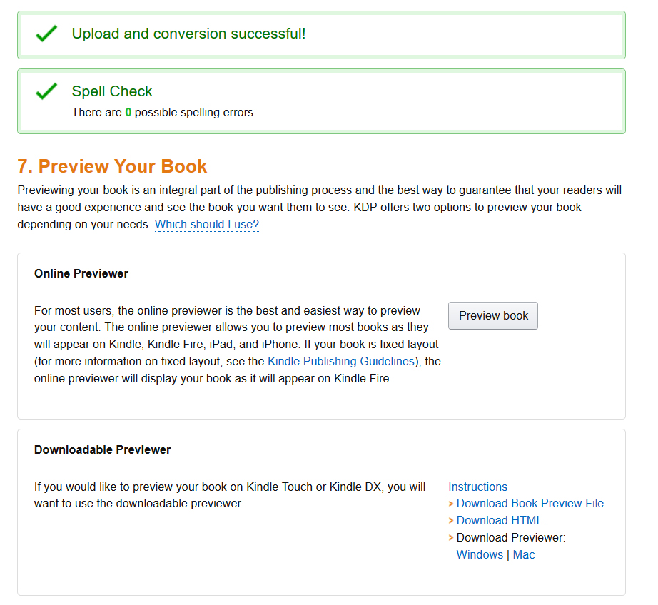Click the green checkmark next to Spell Check
The image size is (658, 605).
click(46, 91)
